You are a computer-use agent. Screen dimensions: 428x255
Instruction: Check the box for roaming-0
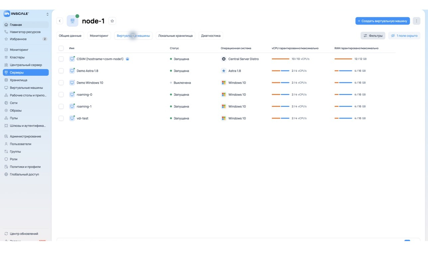coord(61,95)
